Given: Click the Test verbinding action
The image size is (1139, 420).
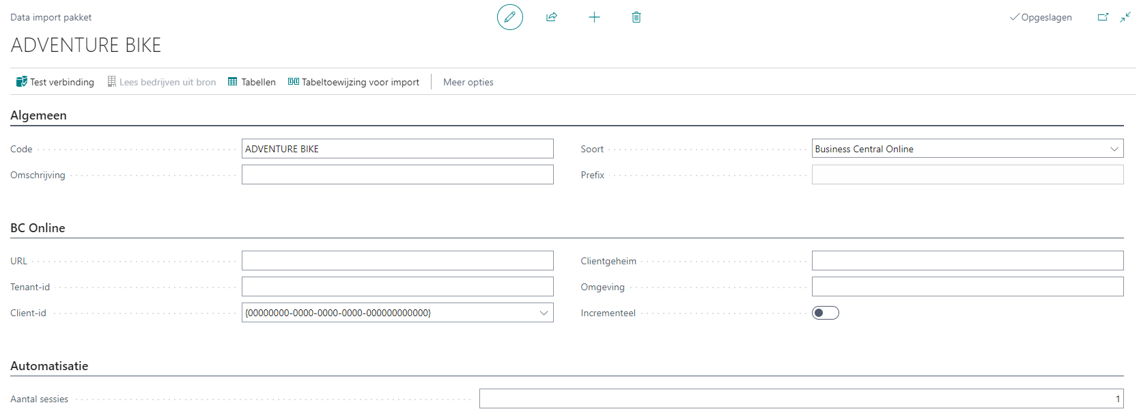Looking at the screenshot, I should click(55, 82).
